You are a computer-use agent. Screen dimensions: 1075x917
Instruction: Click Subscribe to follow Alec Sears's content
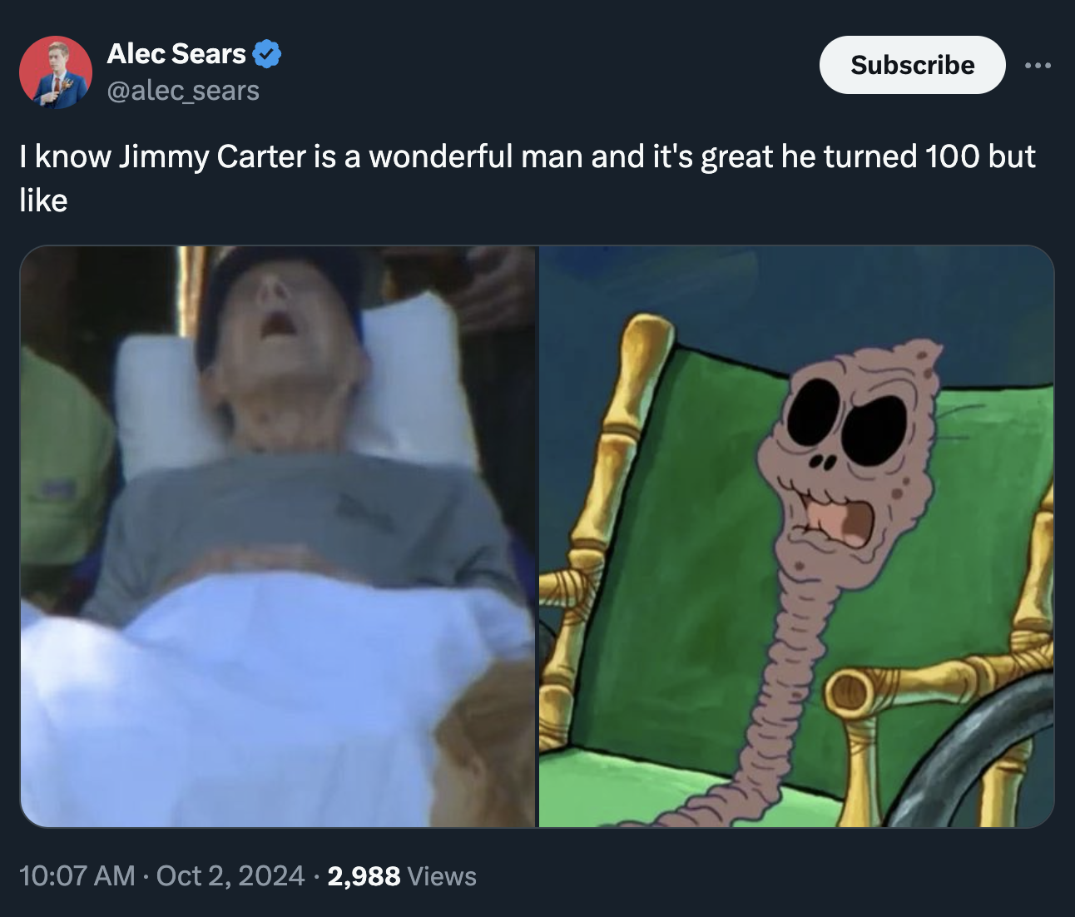click(912, 65)
